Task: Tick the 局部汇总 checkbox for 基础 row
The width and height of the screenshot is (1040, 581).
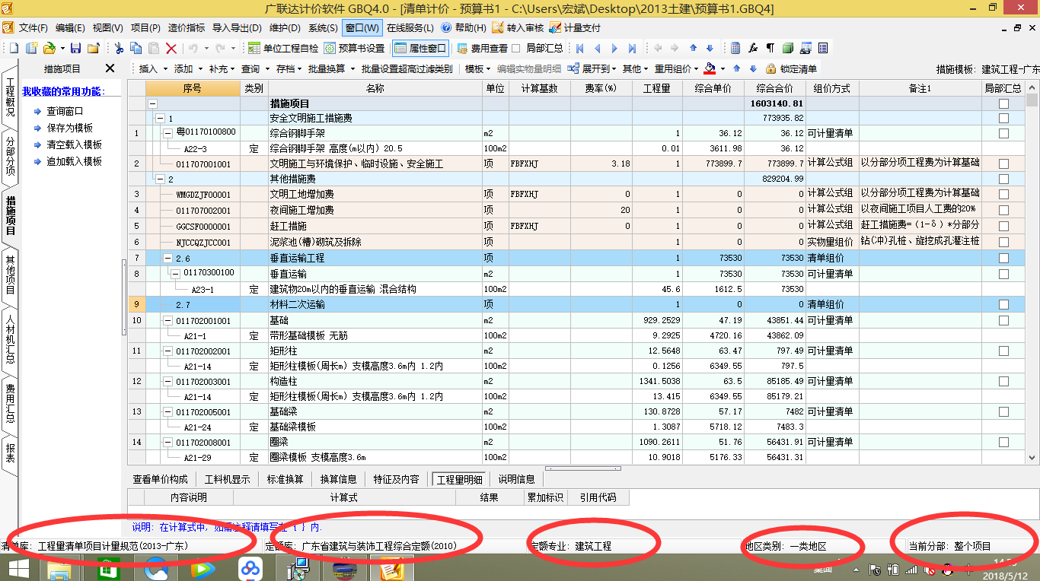Action: coord(1003,320)
